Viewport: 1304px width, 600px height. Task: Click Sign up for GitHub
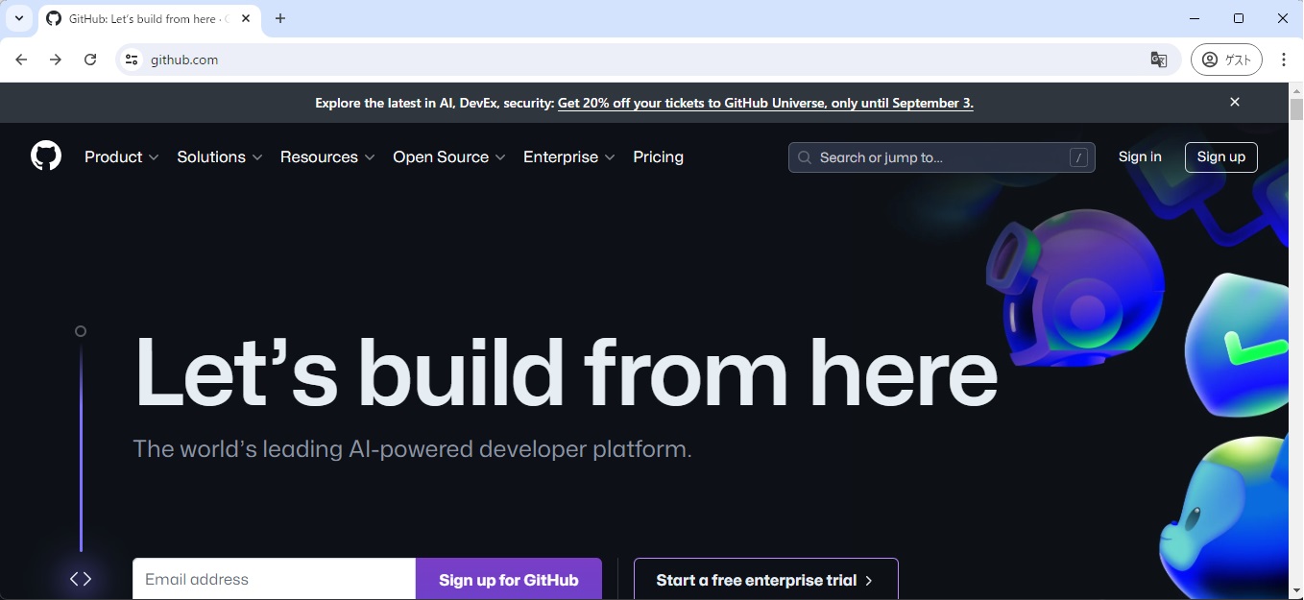[509, 579]
